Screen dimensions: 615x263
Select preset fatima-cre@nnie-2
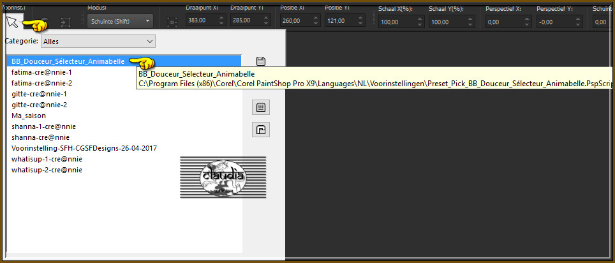[x=124, y=83]
